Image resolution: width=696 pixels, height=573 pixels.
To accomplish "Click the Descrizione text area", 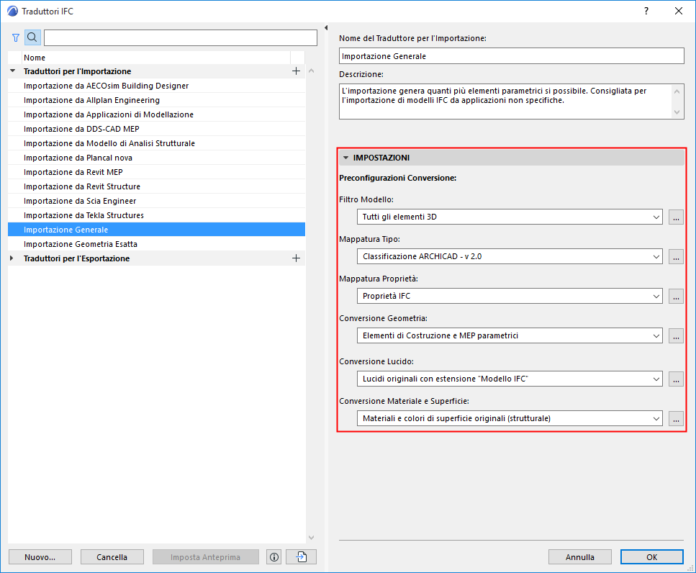I will click(x=506, y=101).
